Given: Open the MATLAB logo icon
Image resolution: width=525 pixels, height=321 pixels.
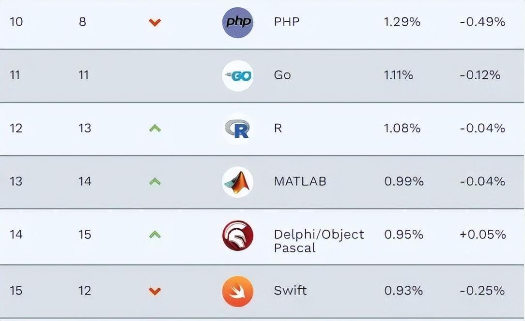Looking at the screenshot, I should tap(238, 182).
